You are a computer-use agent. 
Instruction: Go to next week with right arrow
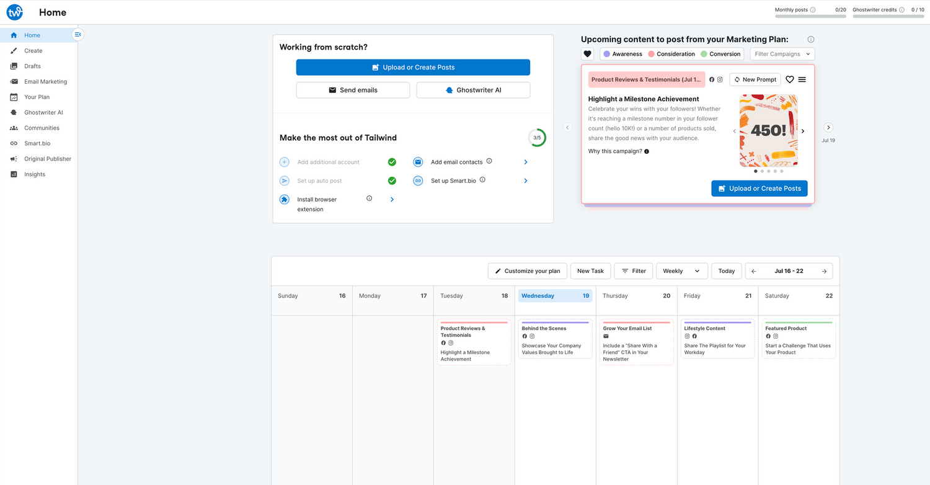824,271
